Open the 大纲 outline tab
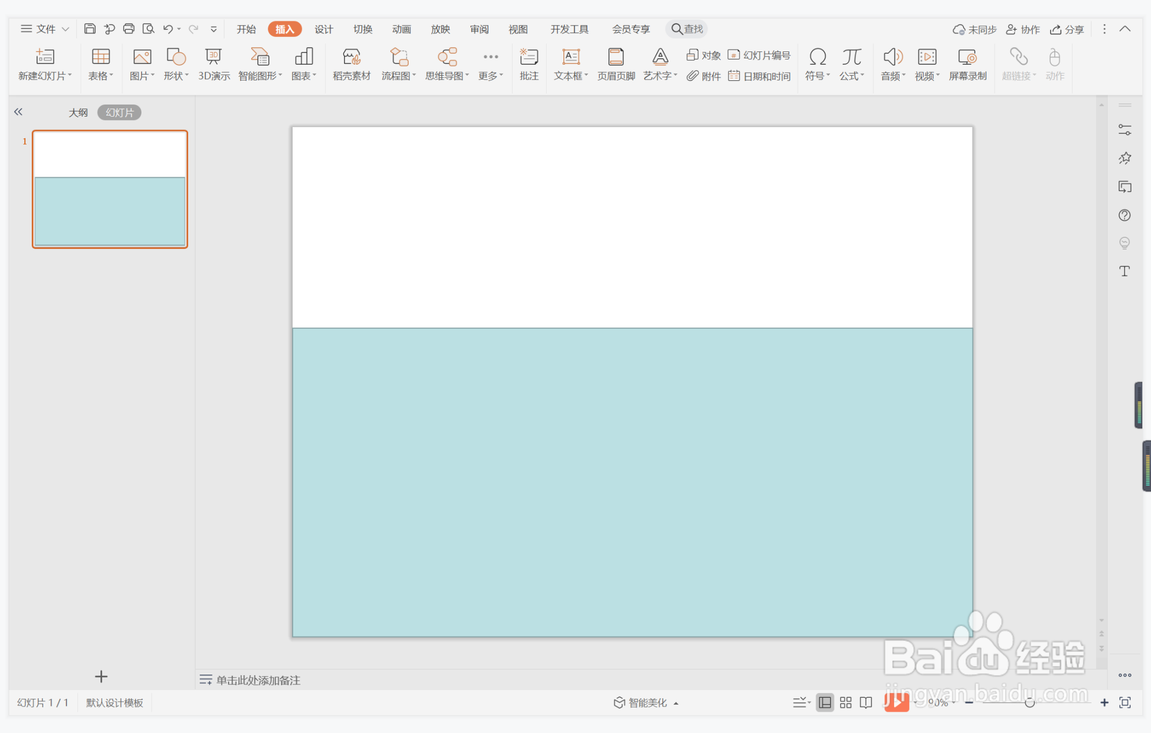This screenshot has width=1151, height=733. (78, 113)
